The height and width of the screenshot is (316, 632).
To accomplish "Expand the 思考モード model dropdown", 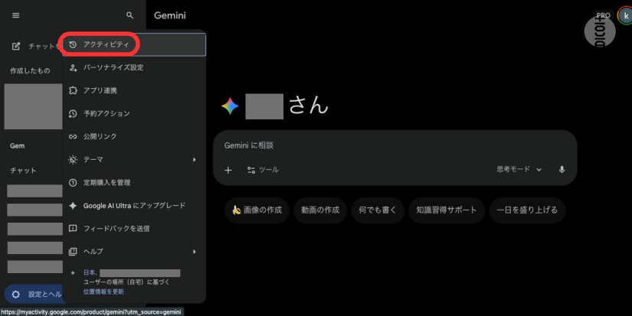I will click(x=519, y=170).
